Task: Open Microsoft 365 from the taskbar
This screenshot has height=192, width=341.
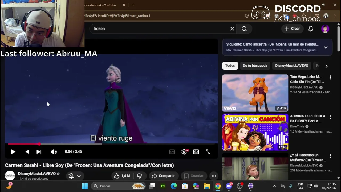Action: pyautogui.click(x=196, y=186)
